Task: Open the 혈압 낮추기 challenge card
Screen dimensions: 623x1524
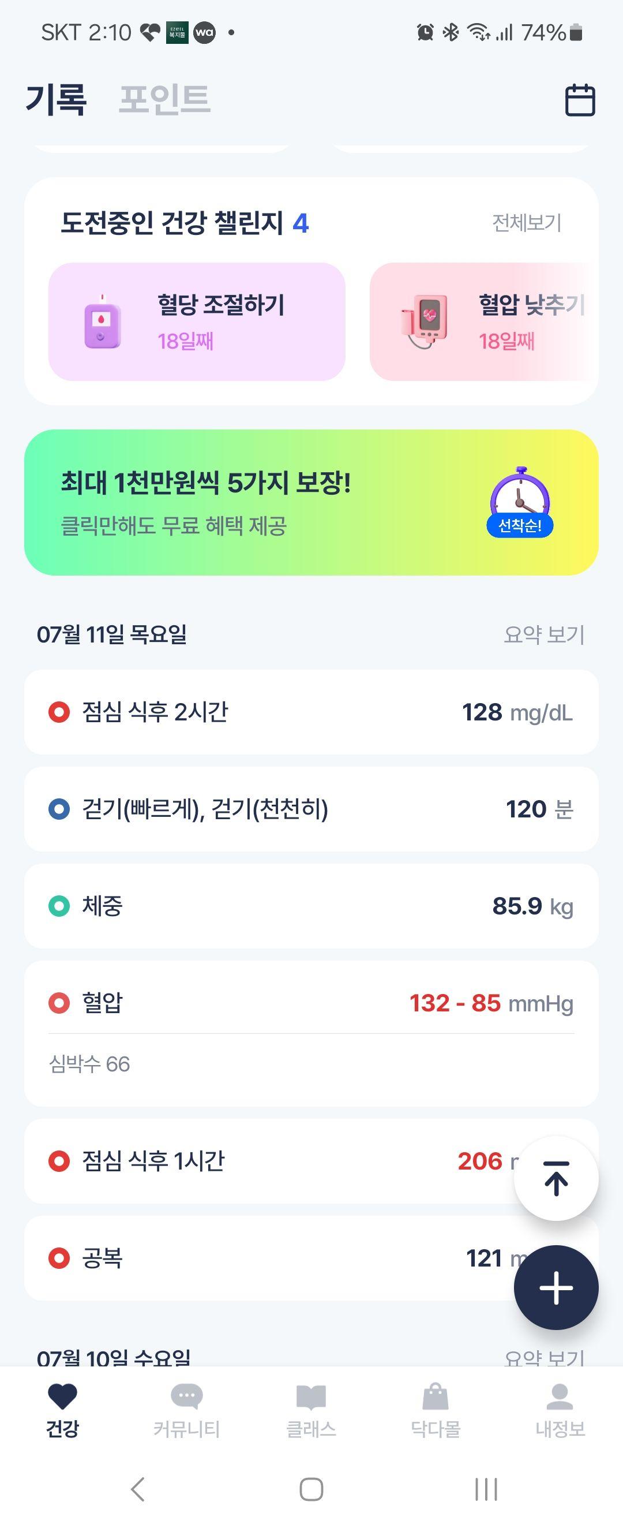Action: tap(484, 321)
